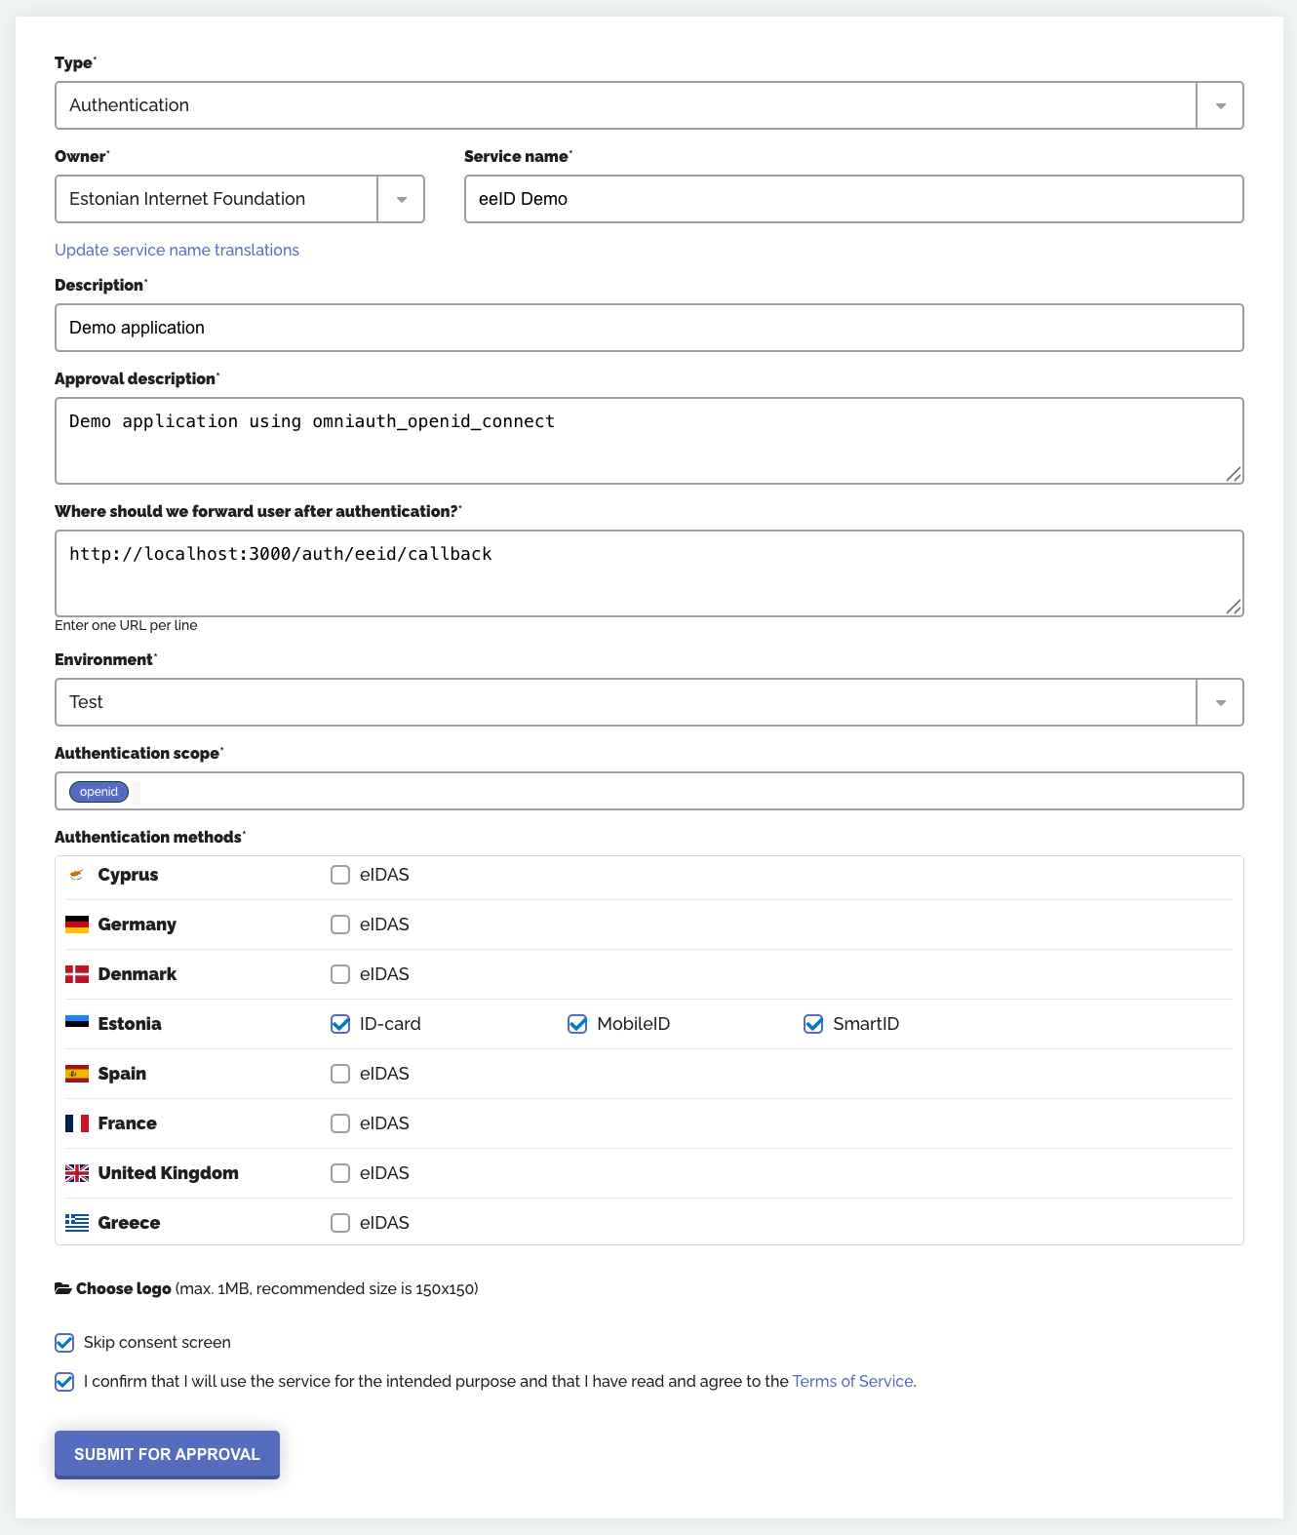The width and height of the screenshot is (1297, 1535).
Task: Click the Greece flag icon
Action: (x=77, y=1223)
